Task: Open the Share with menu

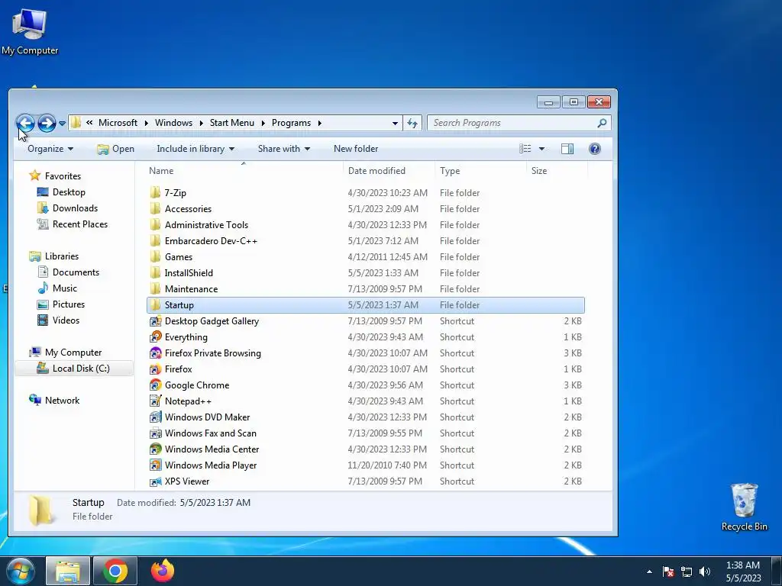Action: [284, 149]
